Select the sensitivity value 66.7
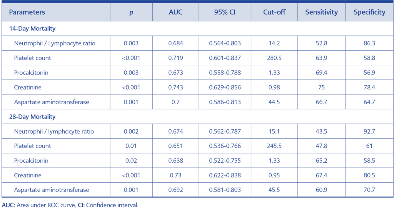The height and width of the screenshot is (213, 394). click(x=321, y=102)
